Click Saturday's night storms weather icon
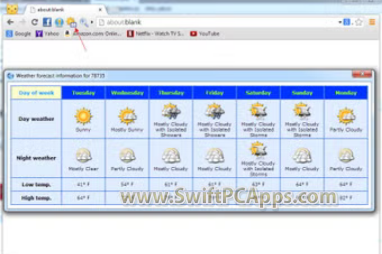The height and width of the screenshot is (254, 382). tap(258, 150)
